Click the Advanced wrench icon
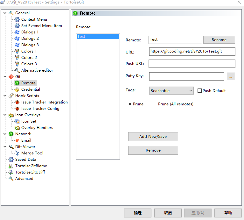The image size is (244, 220). (x=11, y=179)
